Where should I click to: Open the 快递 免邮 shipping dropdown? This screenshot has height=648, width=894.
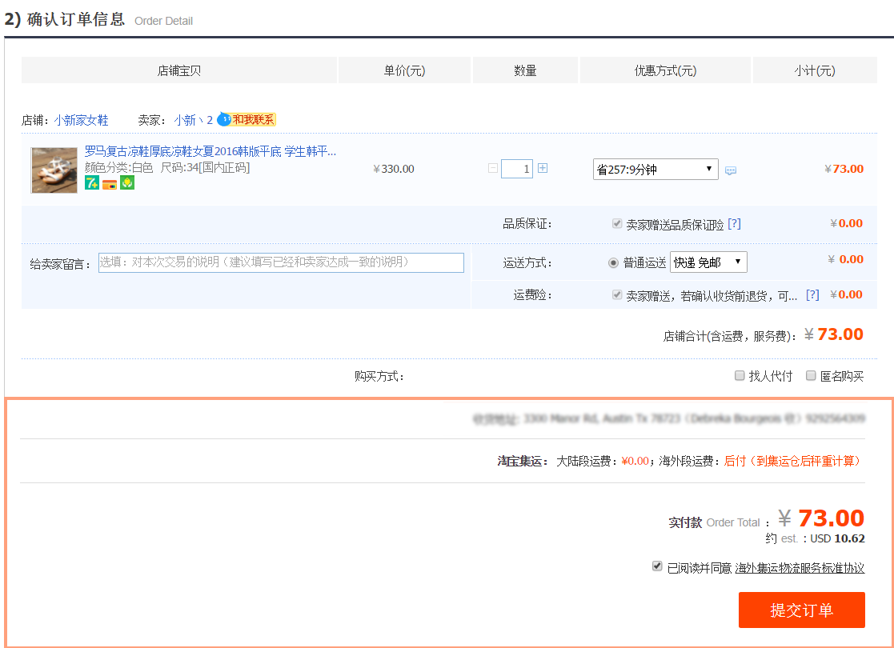click(708, 262)
